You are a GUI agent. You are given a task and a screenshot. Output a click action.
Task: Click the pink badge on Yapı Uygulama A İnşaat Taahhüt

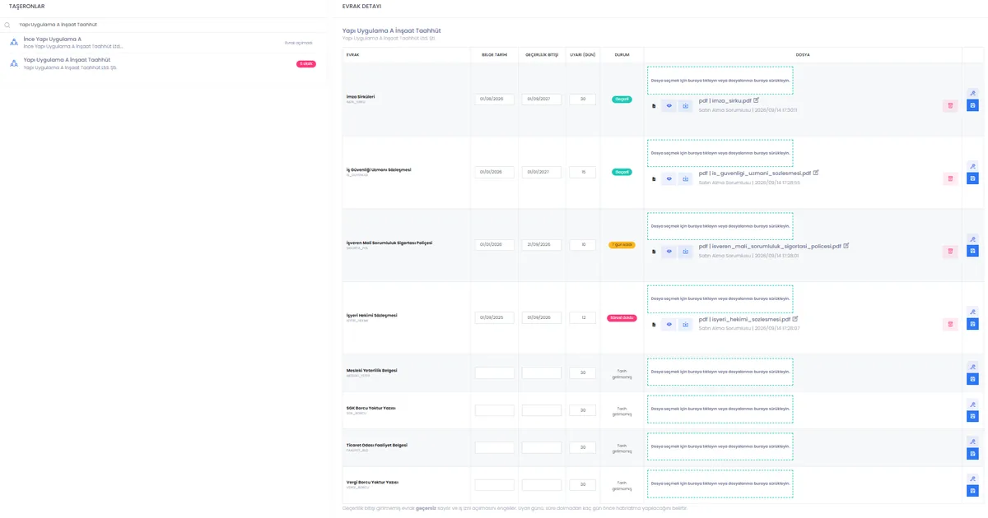(306, 64)
